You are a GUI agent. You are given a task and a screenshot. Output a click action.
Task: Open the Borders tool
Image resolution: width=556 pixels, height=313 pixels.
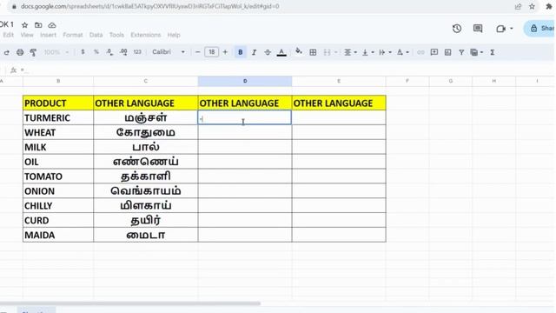pyautogui.click(x=313, y=52)
